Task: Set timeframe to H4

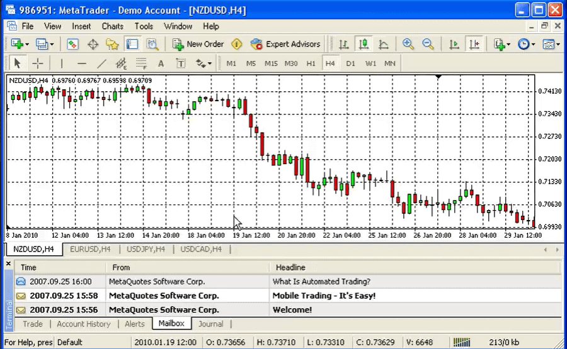Action: coord(330,64)
